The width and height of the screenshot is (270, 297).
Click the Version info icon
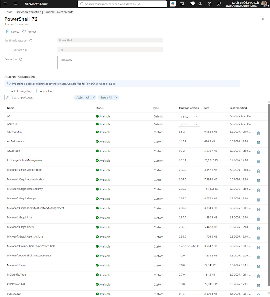27,50
